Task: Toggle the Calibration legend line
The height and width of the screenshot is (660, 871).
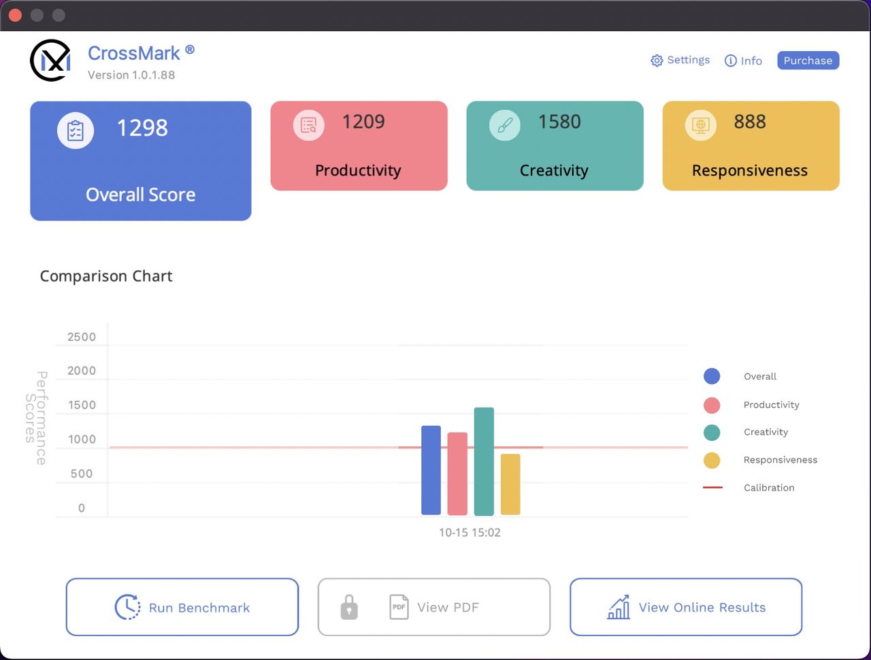Action: [712, 487]
